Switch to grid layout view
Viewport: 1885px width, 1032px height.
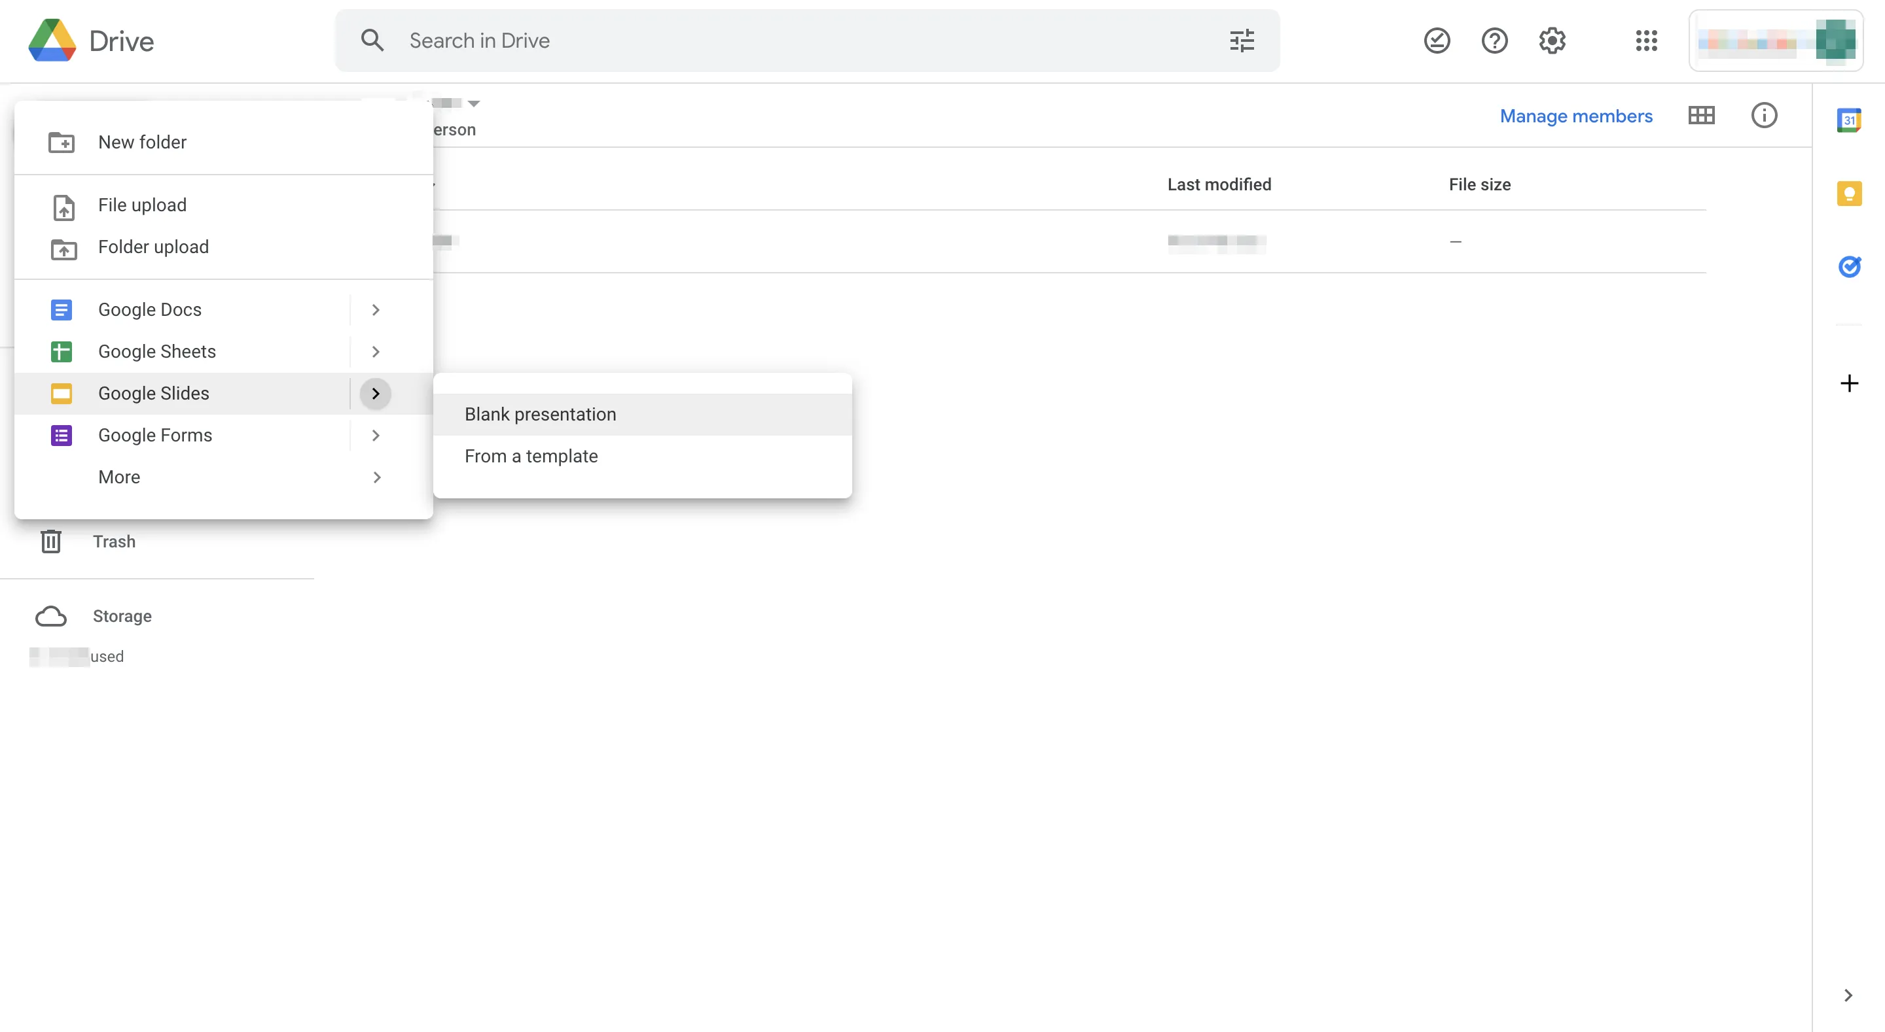pyautogui.click(x=1700, y=116)
